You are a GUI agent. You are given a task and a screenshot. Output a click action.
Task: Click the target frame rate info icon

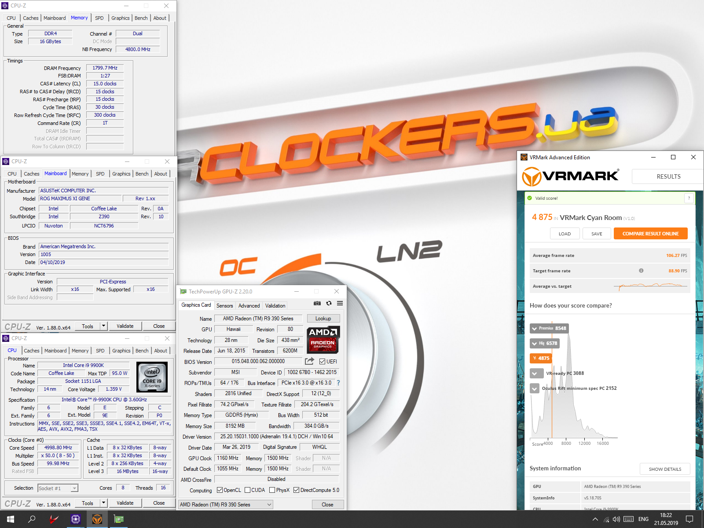pos(641,271)
